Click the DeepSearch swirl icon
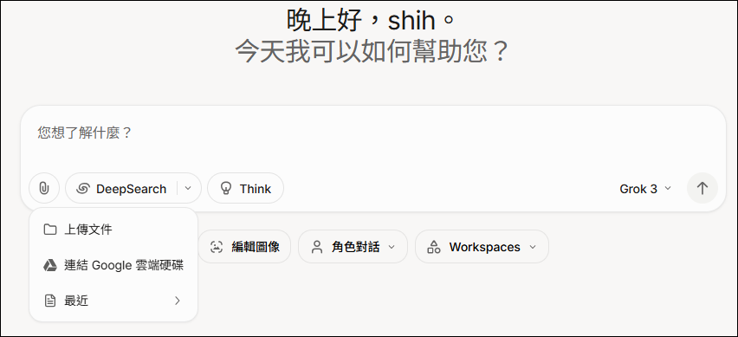Image resolution: width=738 pixels, height=337 pixels. [x=82, y=189]
